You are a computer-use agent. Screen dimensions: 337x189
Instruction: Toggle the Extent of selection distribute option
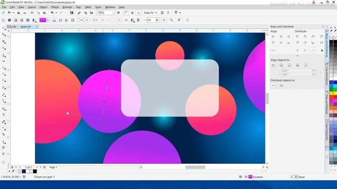(273, 86)
